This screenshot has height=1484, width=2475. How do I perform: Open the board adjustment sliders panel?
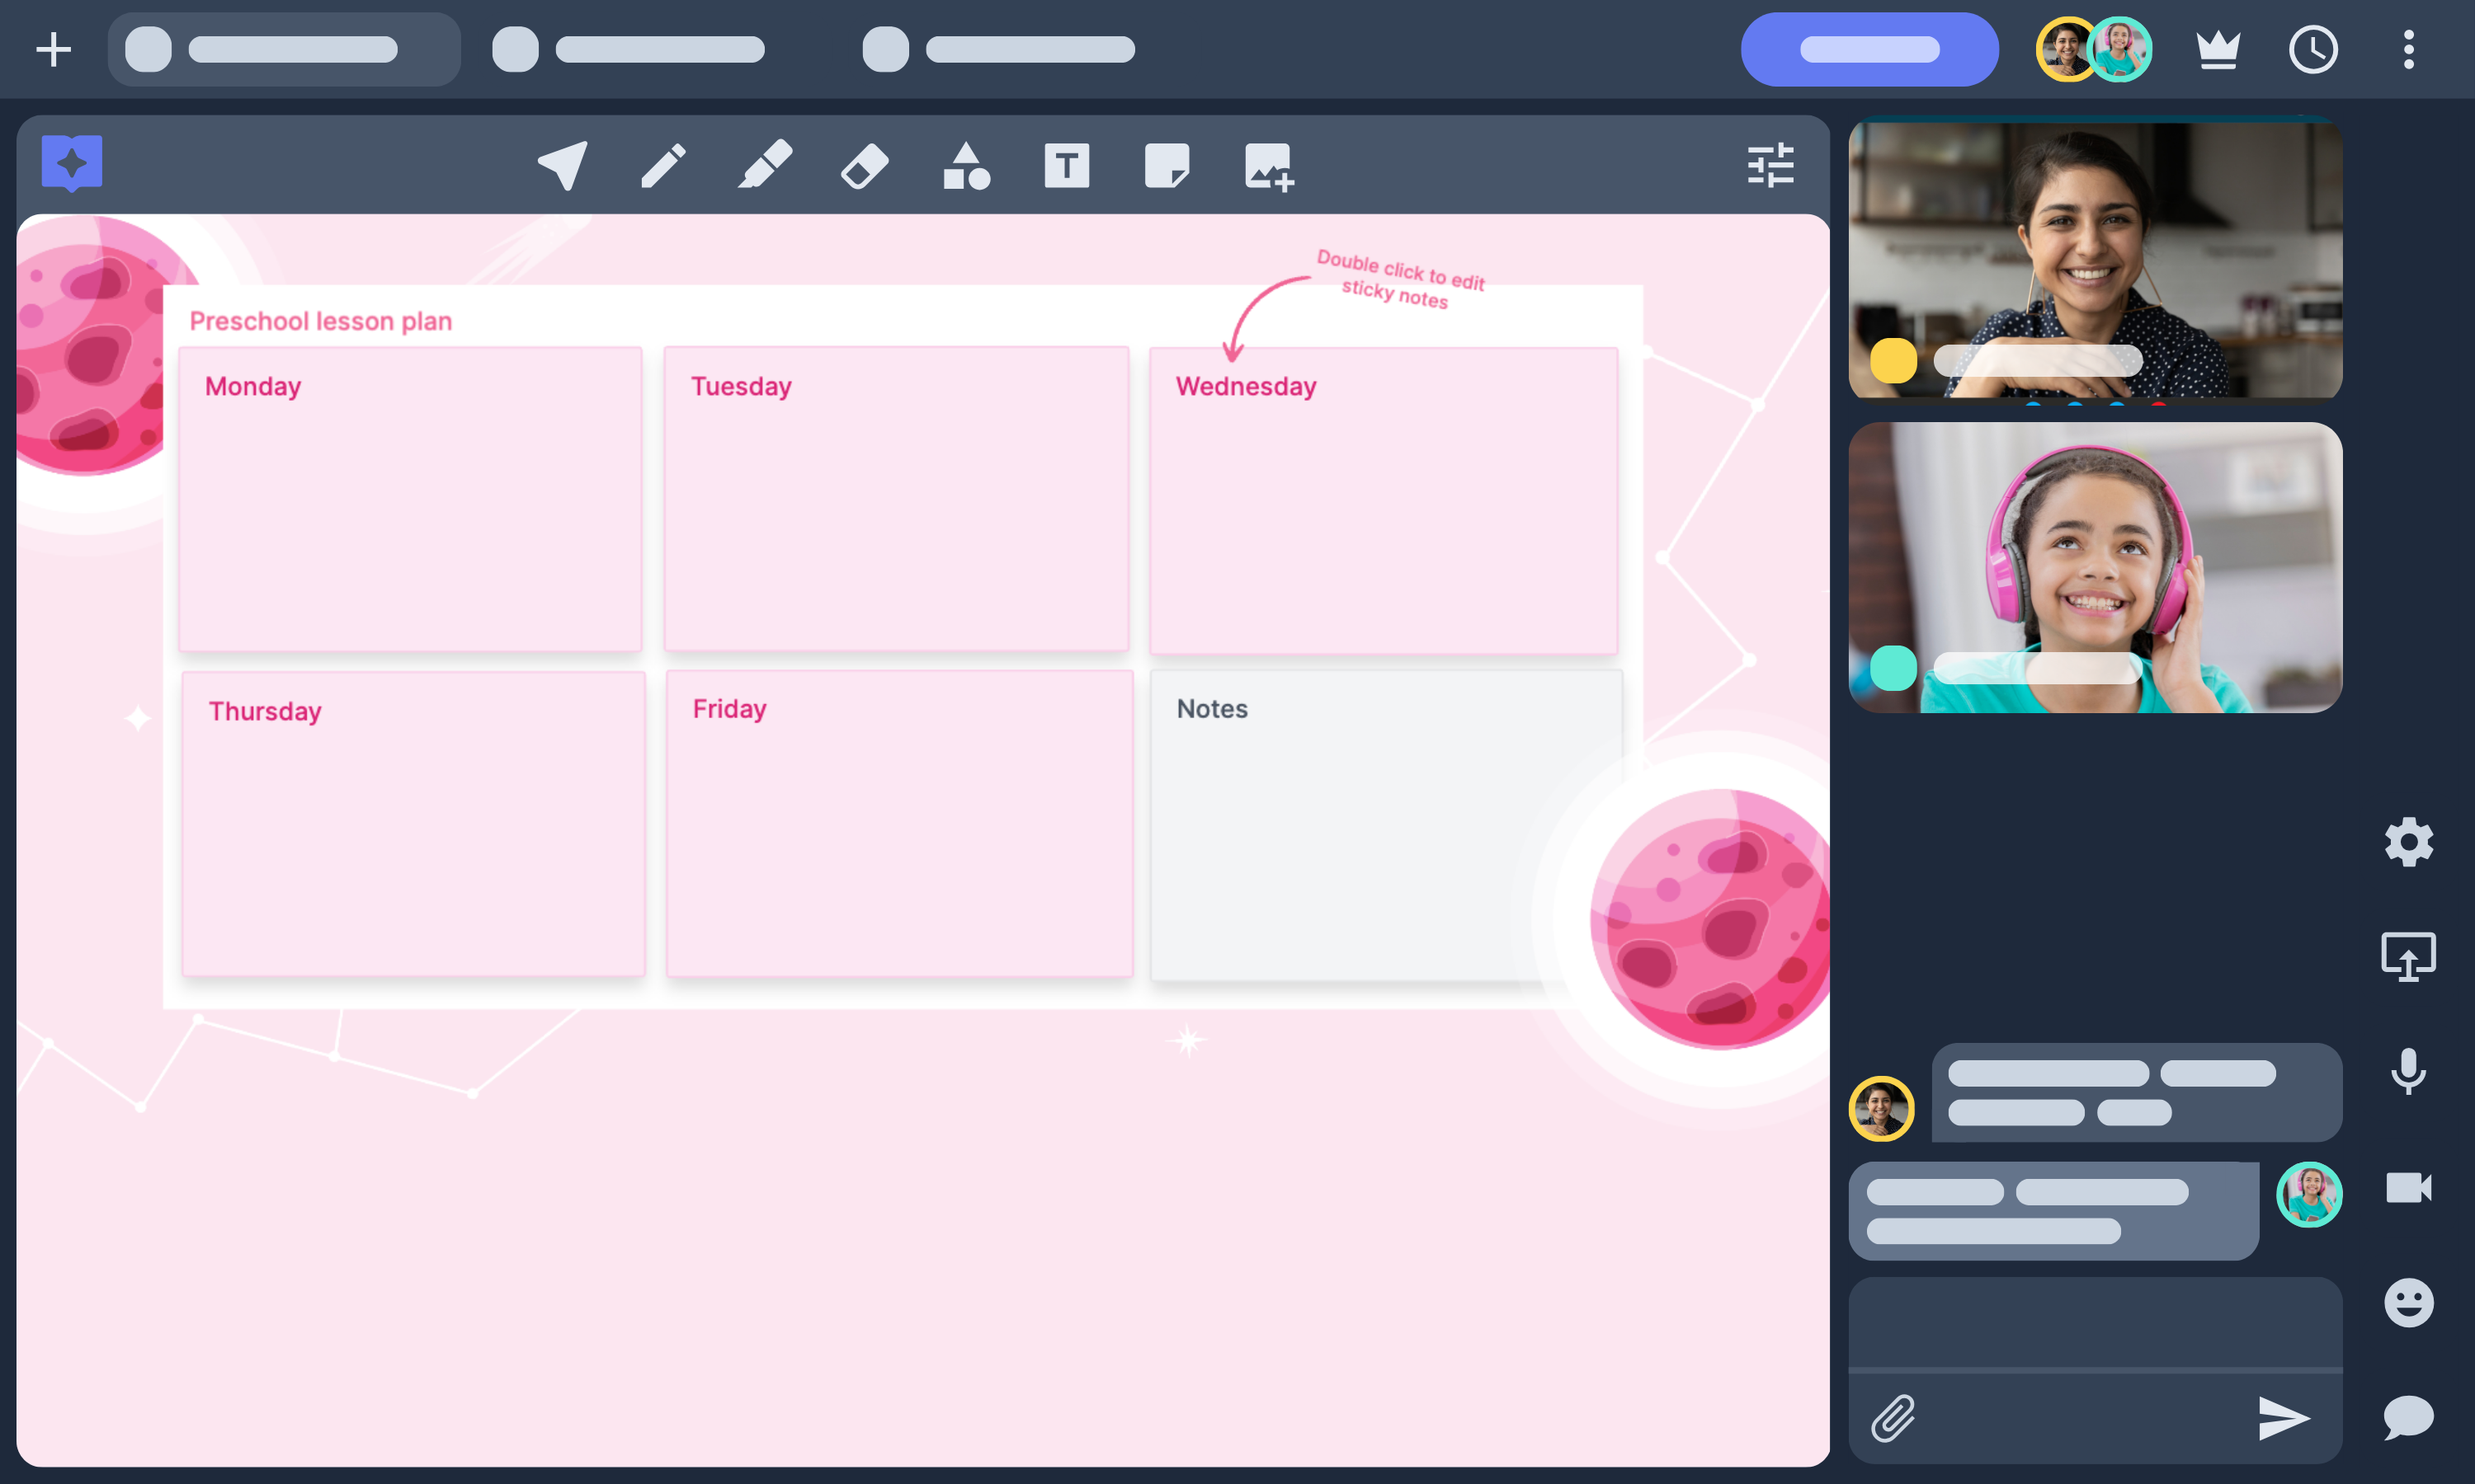[1772, 165]
